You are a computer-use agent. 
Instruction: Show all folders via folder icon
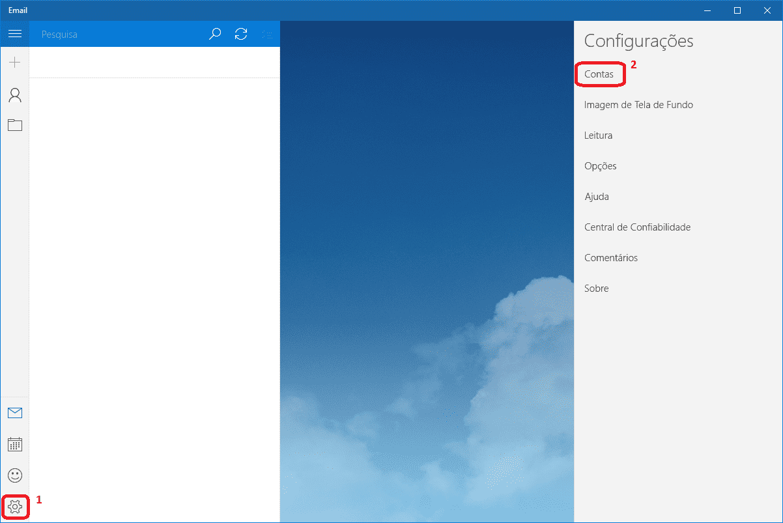tap(14, 125)
